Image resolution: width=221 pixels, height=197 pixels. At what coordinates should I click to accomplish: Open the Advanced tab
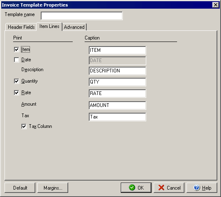pos(74,27)
